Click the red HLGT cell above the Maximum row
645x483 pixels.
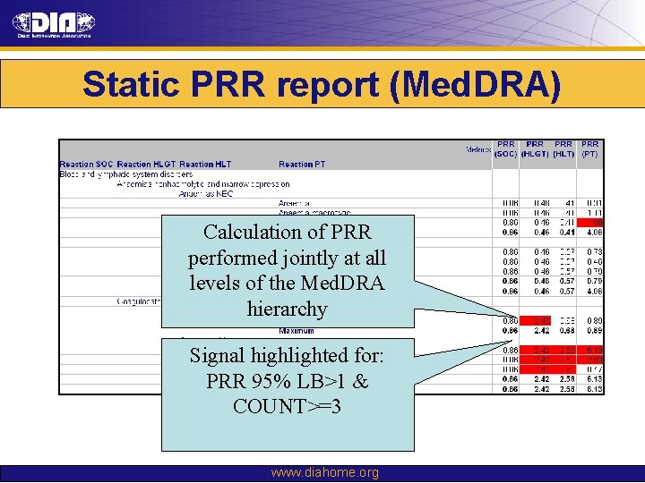[535, 321]
